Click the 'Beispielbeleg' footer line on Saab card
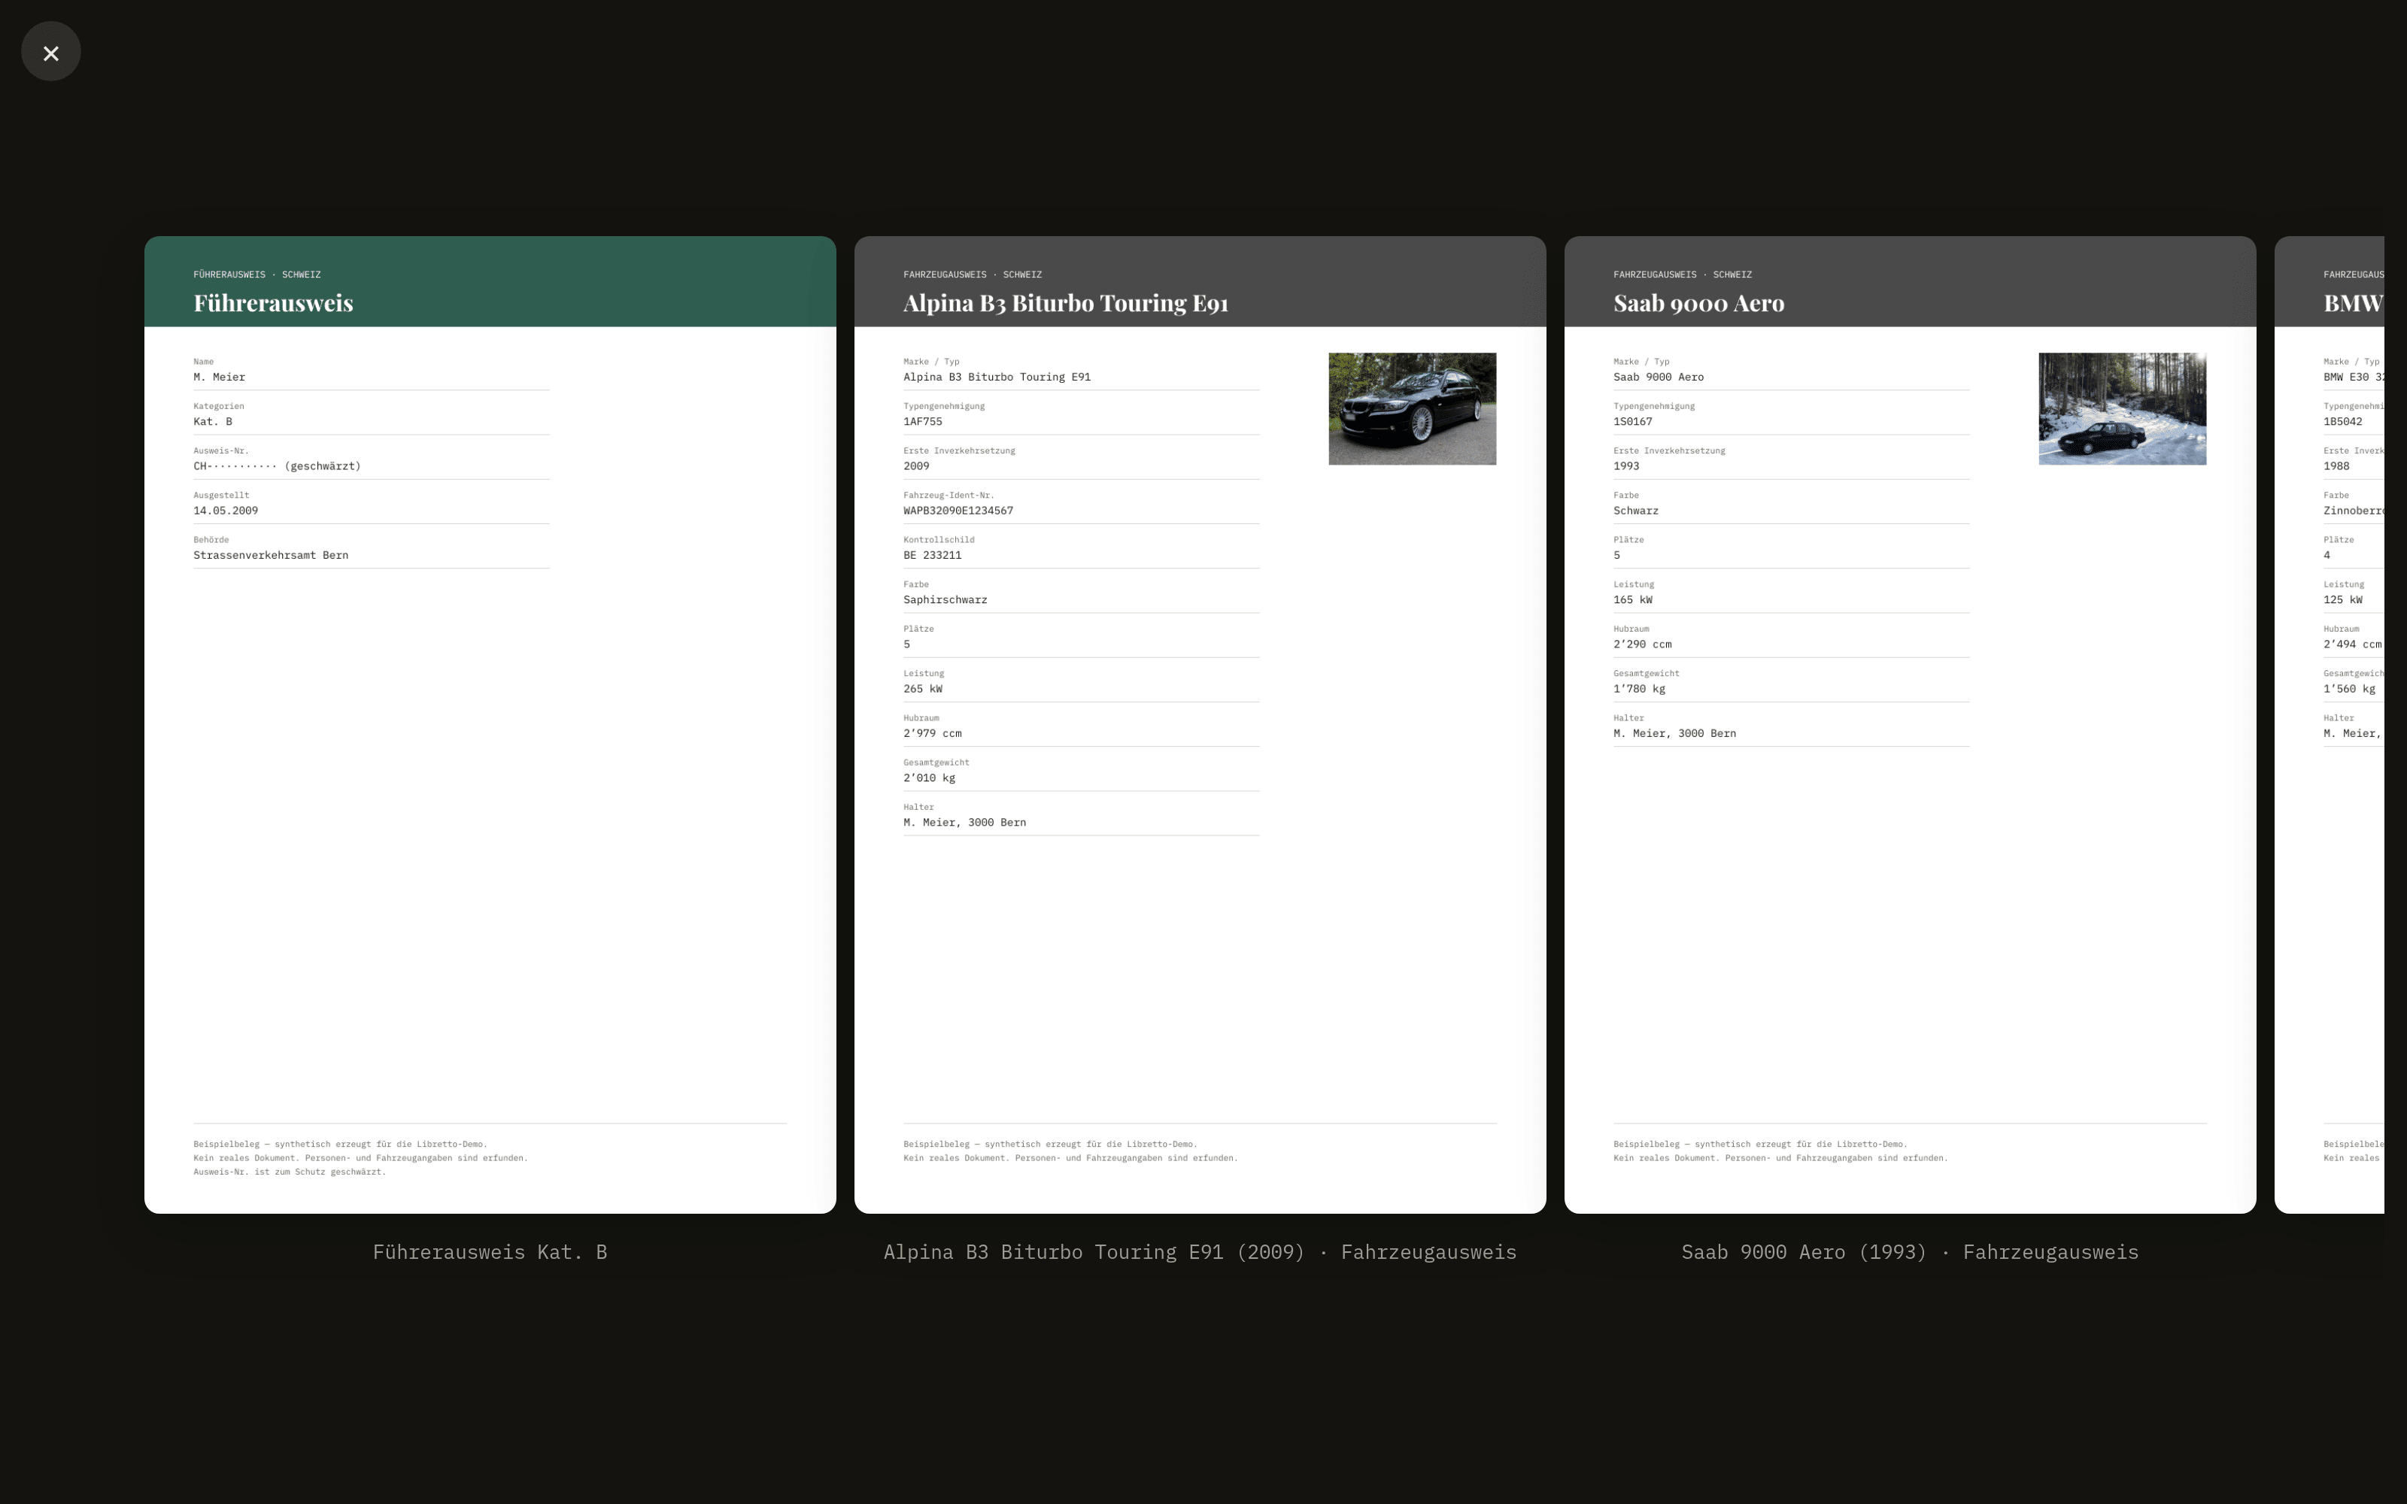The height and width of the screenshot is (1504, 2407). point(1760,1144)
